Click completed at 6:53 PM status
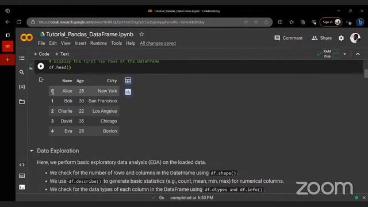The width and height of the screenshot is (368, 207). click(191, 198)
